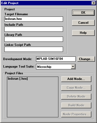Click the Development Mode field showing MPLAB-SIM16F84
Image resolution: width=97 pixels, height=123 pixels.
pos(56,59)
